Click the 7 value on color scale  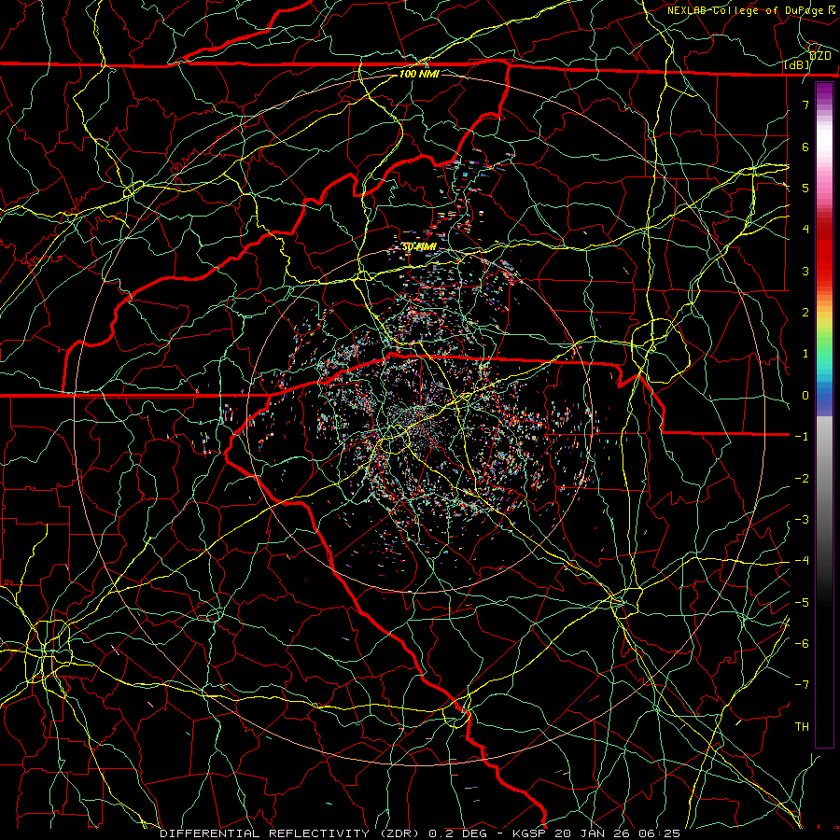click(x=805, y=105)
